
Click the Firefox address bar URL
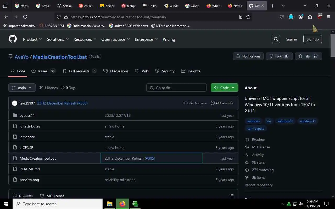(x=118, y=17)
